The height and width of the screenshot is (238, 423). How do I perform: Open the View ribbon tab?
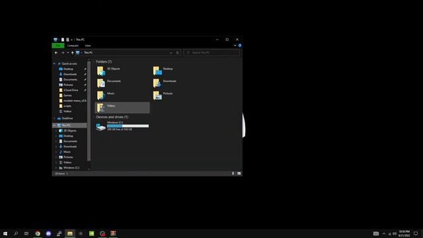tap(88, 46)
